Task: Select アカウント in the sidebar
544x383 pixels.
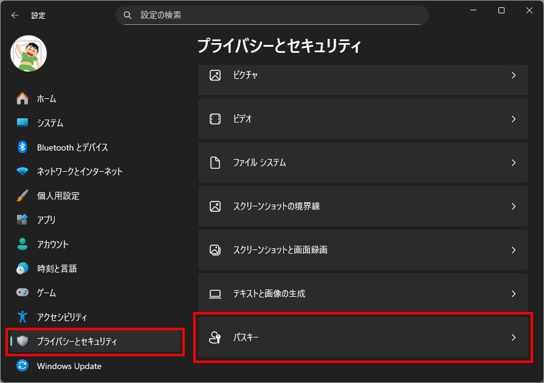Action: [52, 244]
